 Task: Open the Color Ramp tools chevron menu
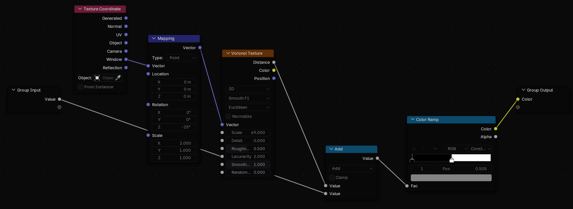[435, 148]
